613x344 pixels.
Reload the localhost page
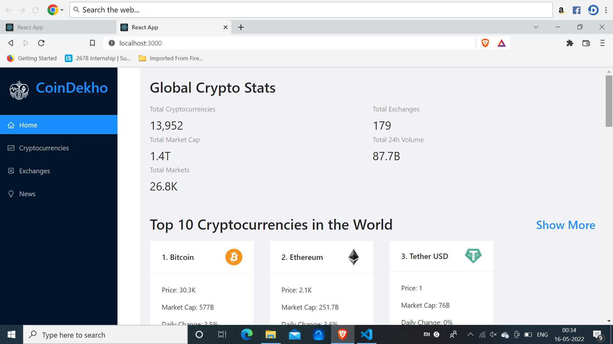[41, 43]
